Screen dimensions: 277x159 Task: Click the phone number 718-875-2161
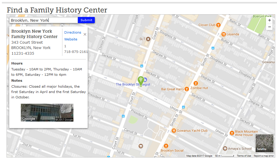[x=76, y=52]
